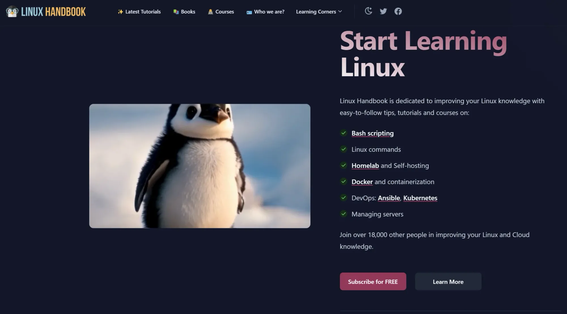Toggle dark/light mode with moon icon
The width and height of the screenshot is (567, 314).
pos(368,11)
